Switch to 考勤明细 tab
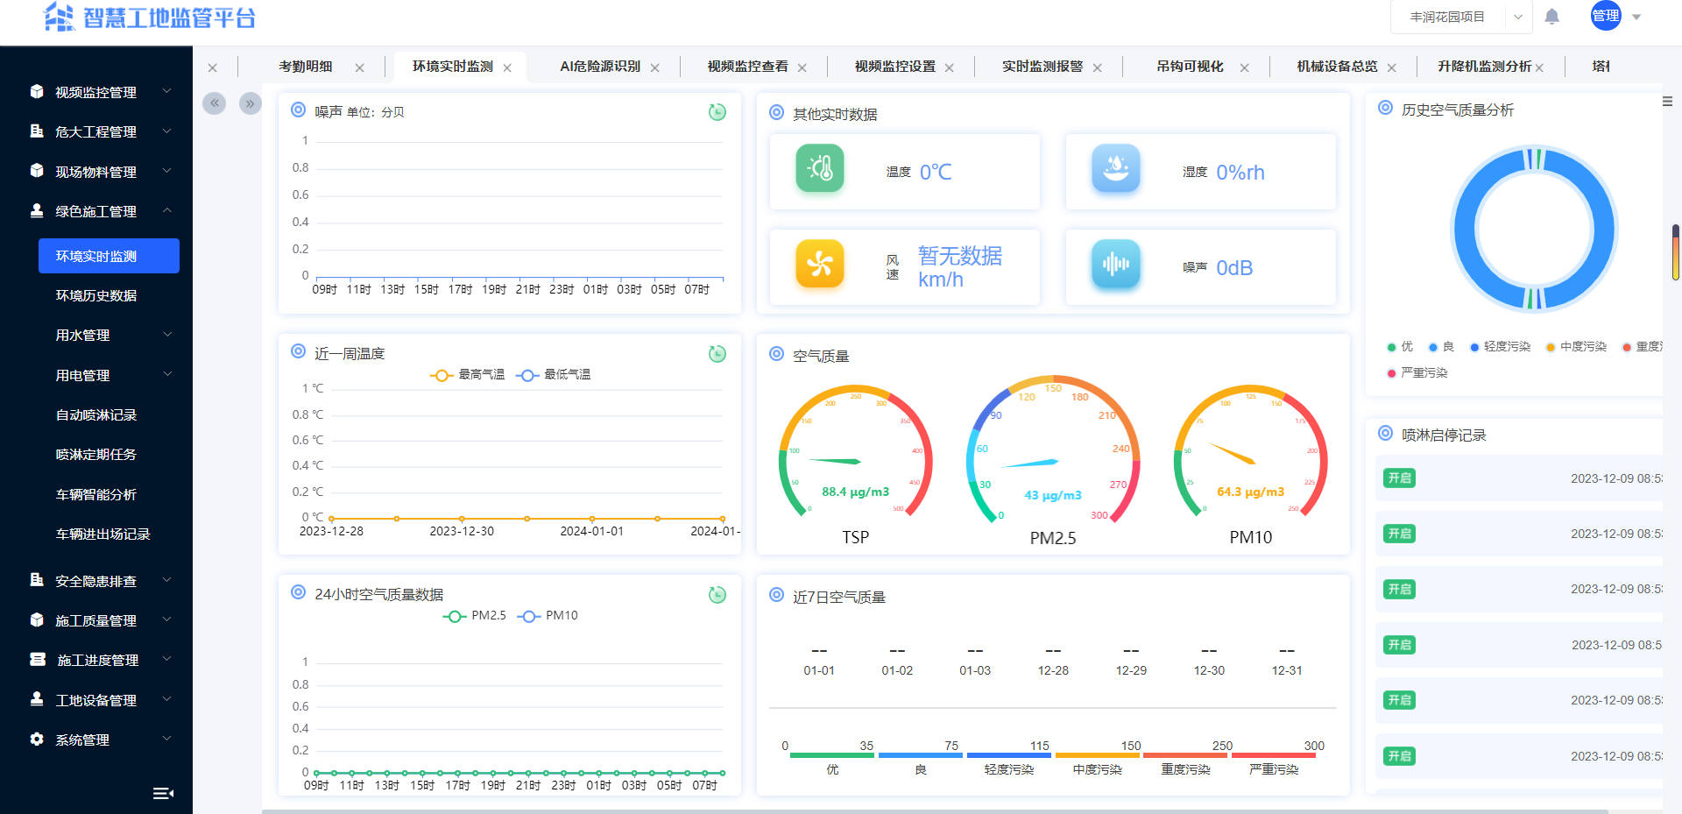The width and height of the screenshot is (1682, 814). pos(306,67)
